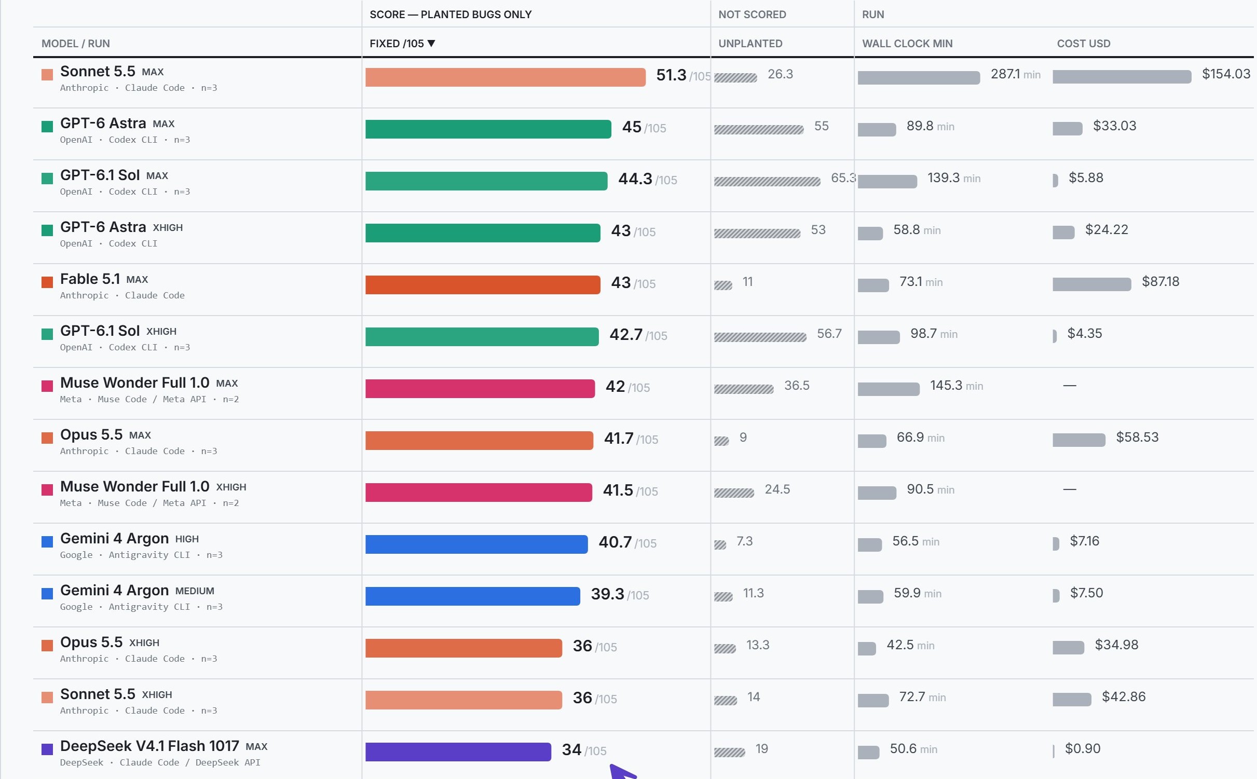Viewport: 1257px width, 779px height.
Task: Click the $0.90 cost value
Action: tap(1083, 749)
